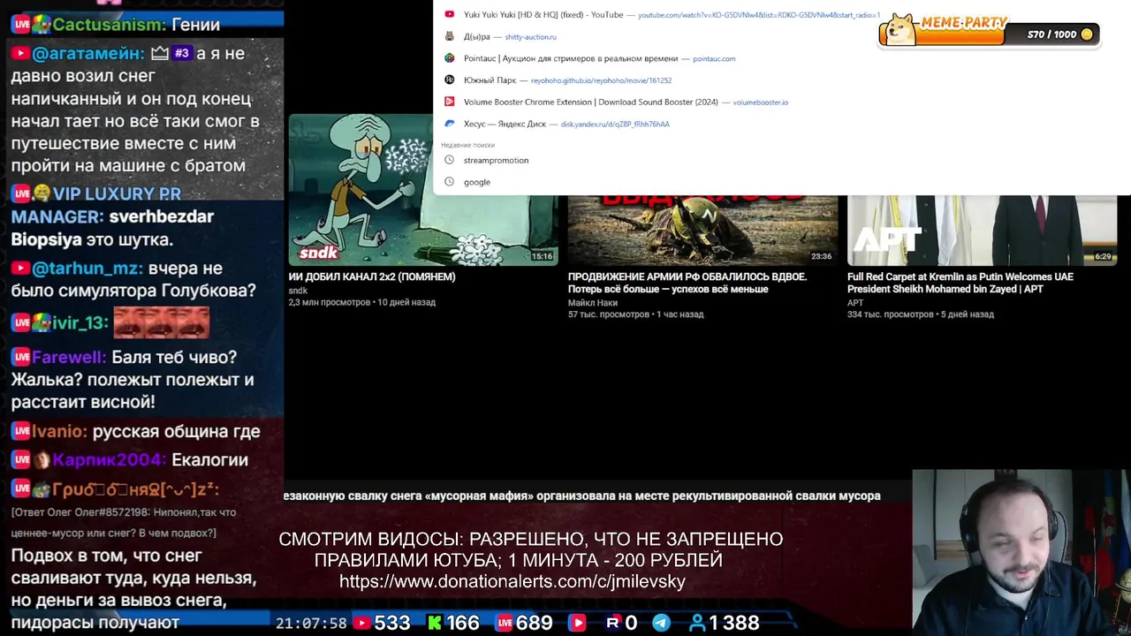Viewport: 1131px width, 636px height.
Task: Click the LIVE icon beside 689 in status bar
Action: [x=504, y=623]
